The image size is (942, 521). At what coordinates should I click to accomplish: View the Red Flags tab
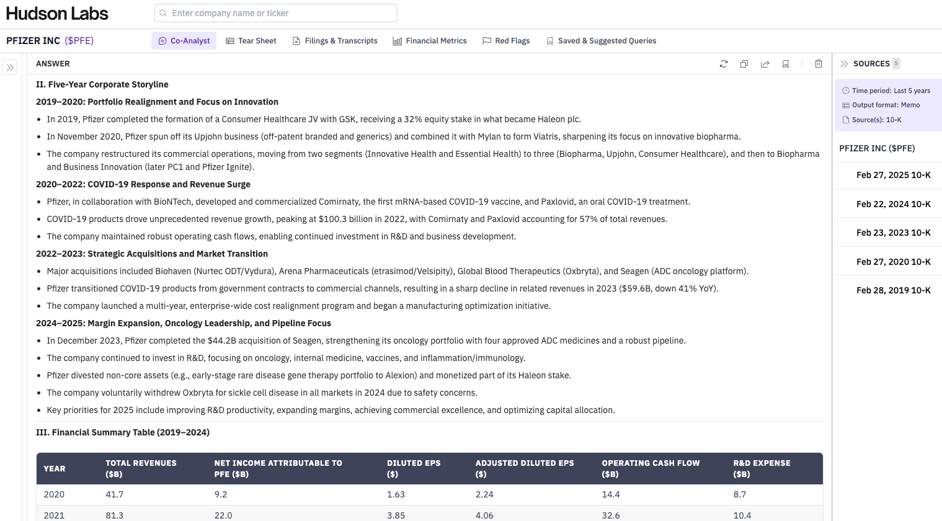506,41
